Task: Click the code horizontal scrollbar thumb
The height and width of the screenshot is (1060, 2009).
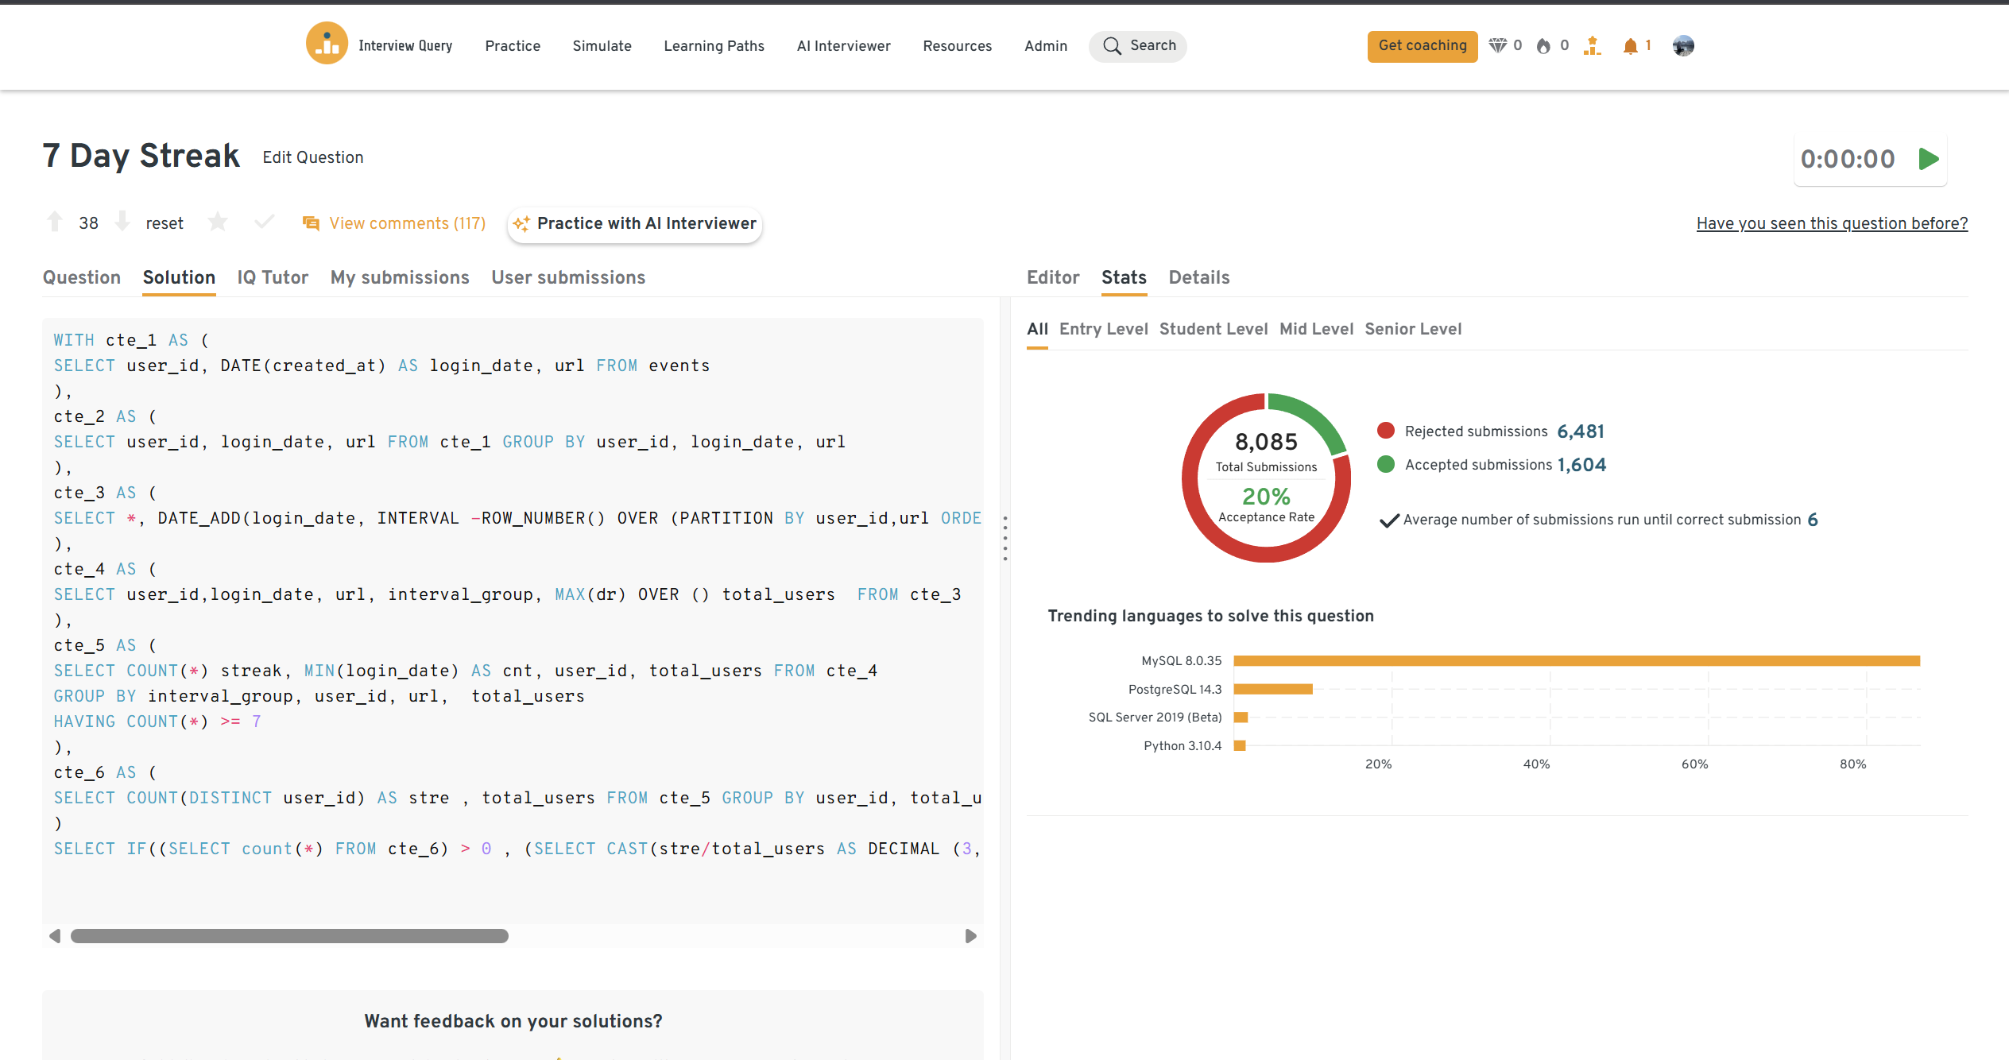Action: [289, 936]
